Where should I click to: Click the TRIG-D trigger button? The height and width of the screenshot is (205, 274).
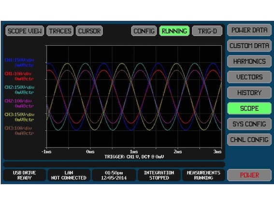(x=207, y=31)
